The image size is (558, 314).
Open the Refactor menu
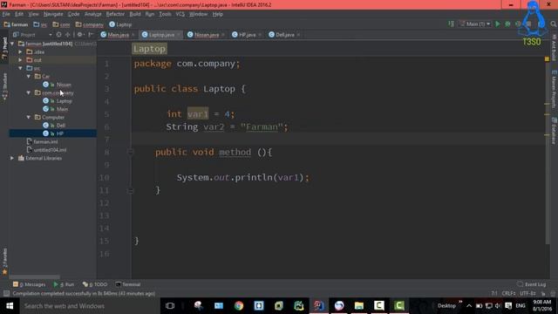click(115, 14)
